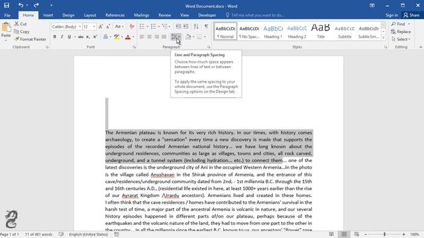This screenshot has height=238, width=424.
Task: Cut the selected text
Action: click(x=21, y=24)
